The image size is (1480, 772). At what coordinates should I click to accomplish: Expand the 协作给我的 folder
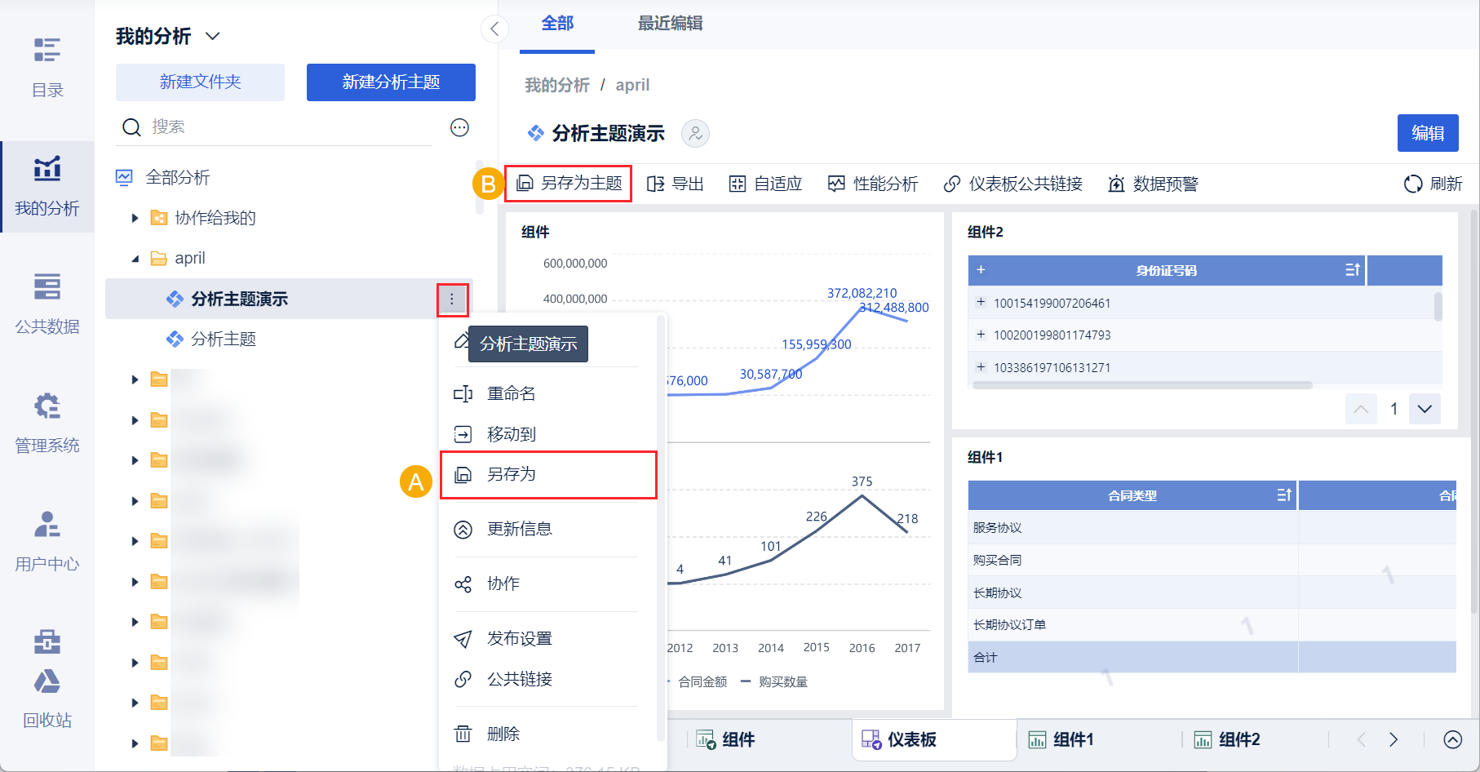click(135, 218)
